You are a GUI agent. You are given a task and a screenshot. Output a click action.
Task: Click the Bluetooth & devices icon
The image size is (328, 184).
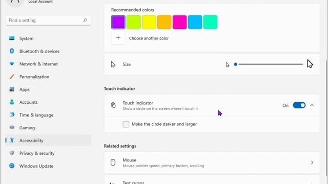click(12, 51)
